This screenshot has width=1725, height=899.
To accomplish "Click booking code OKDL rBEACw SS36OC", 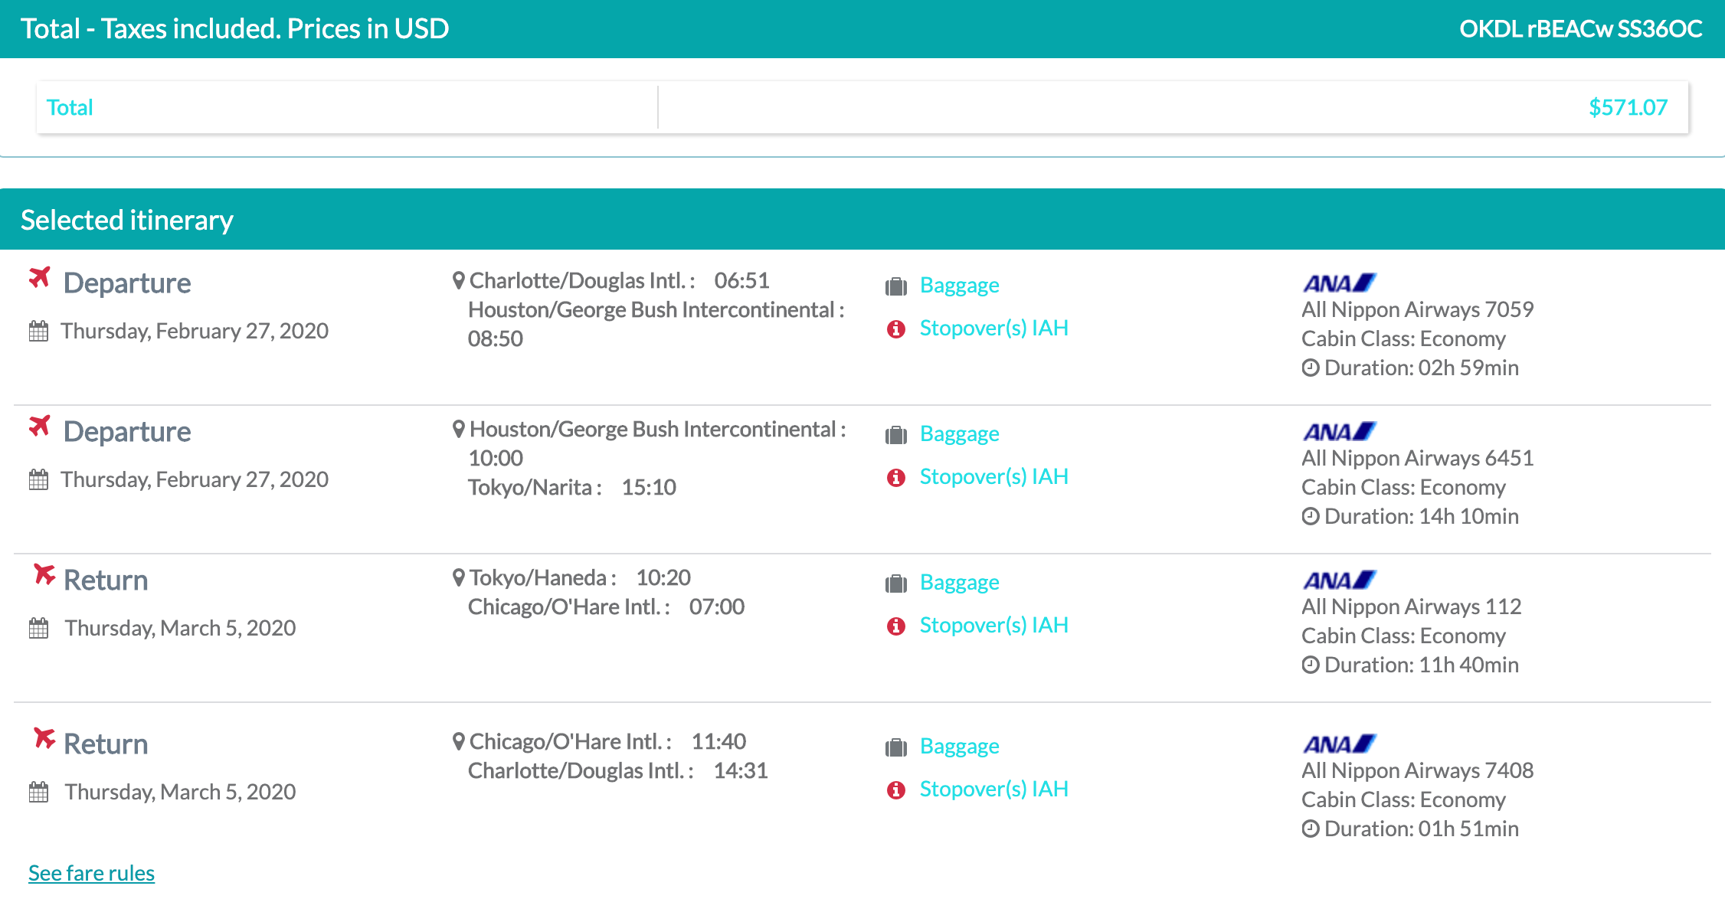I will [x=1580, y=29].
